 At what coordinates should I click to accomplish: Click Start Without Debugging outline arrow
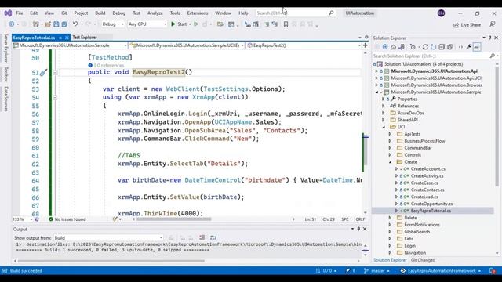pyautogui.click(x=196, y=24)
